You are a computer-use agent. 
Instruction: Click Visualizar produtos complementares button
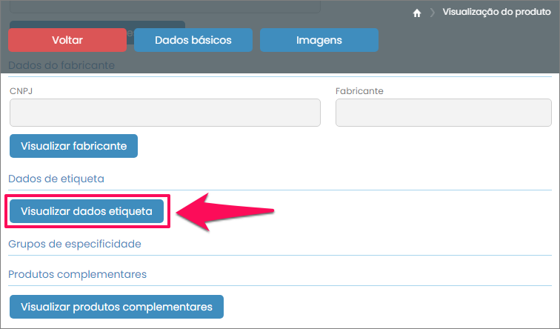point(116,306)
